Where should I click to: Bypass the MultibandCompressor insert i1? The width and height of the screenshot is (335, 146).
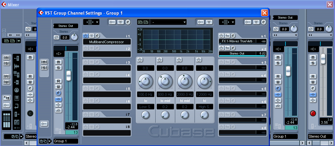91,36
